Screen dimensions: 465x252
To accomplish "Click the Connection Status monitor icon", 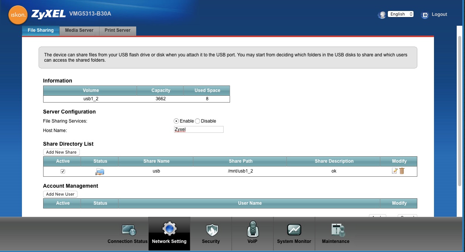I will (x=128, y=230).
